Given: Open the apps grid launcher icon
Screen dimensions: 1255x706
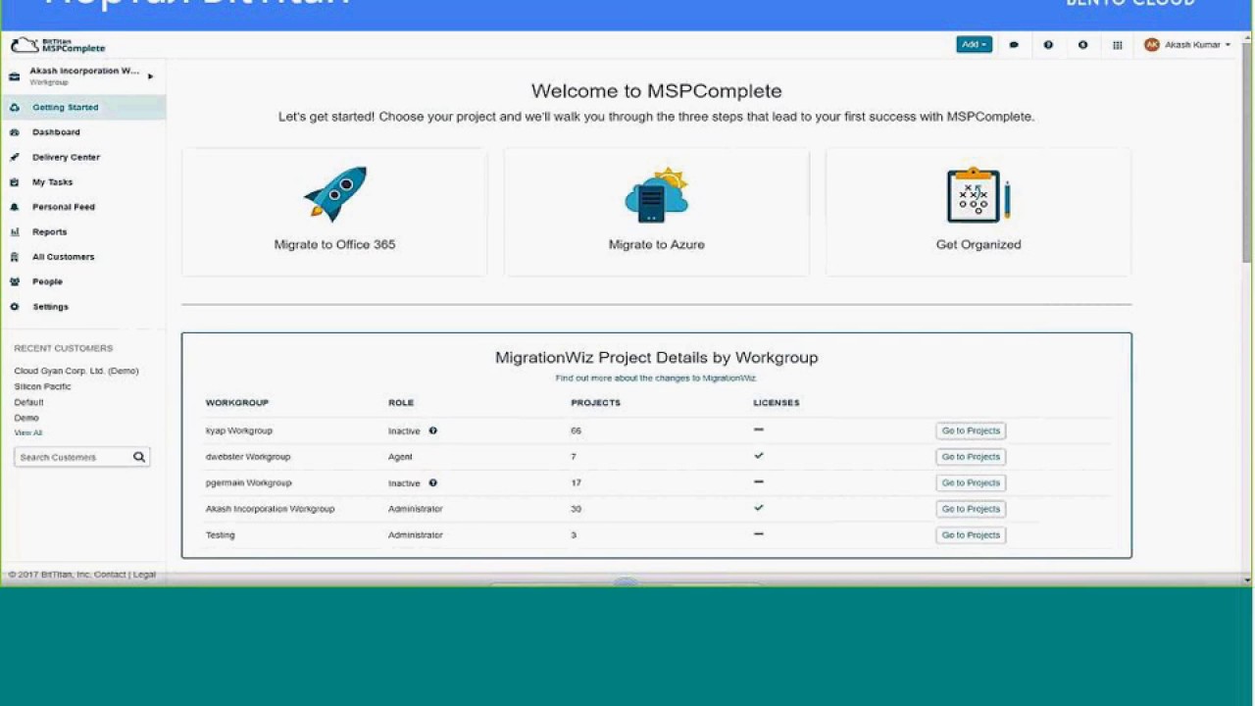Looking at the screenshot, I should pyautogui.click(x=1117, y=45).
